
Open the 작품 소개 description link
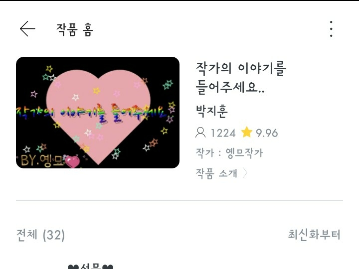[x=216, y=173]
